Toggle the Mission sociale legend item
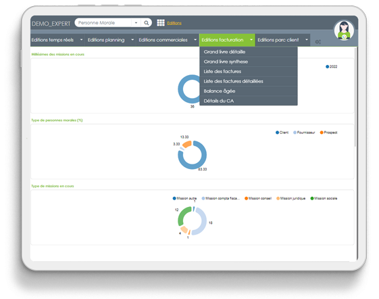 324,198
